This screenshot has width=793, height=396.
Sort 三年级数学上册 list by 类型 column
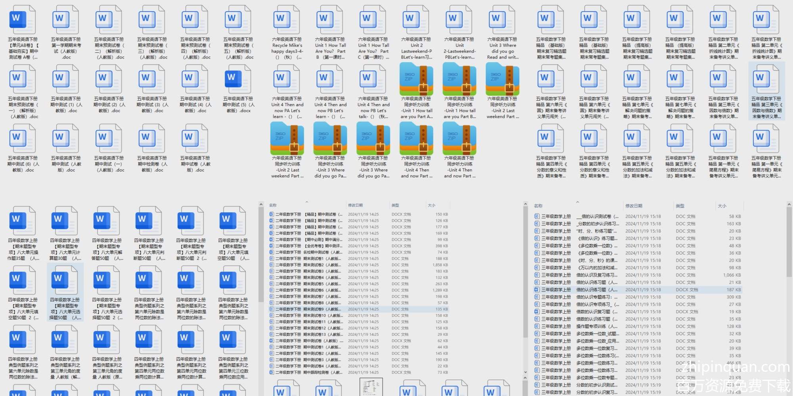(x=680, y=206)
